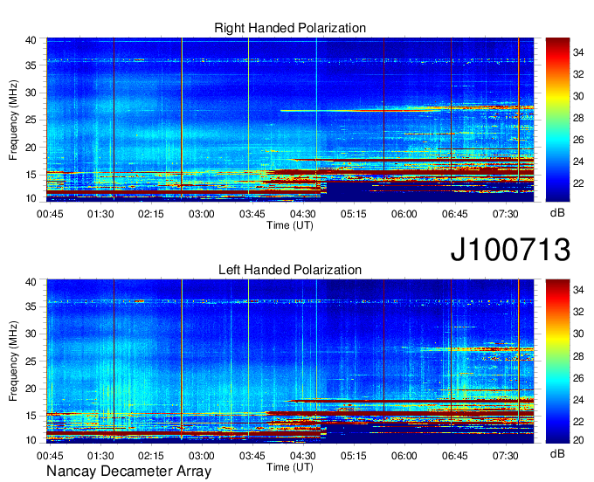
Task: Click the 00:45 tick under the right-handed plot
Action: click(50, 214)
